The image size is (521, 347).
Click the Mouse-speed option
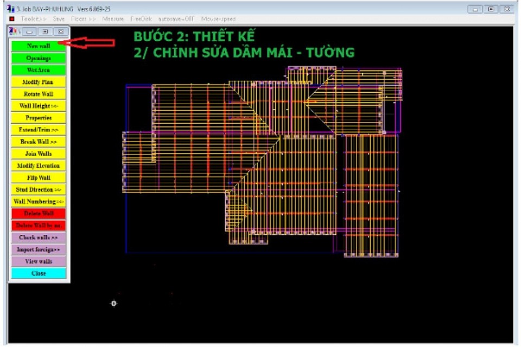pyautogui.click(x=218, y=19)
